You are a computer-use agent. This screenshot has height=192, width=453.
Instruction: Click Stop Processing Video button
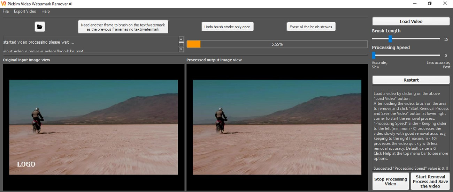[390, 182]
